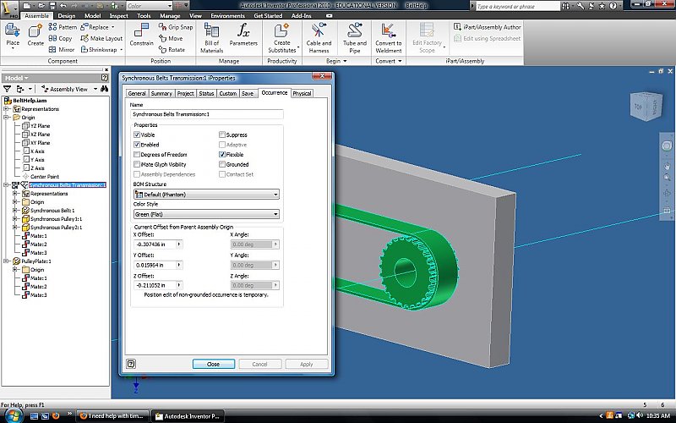Open the Z Offset arrow menu
Image resolution: width=676 pixels, height=423 pixels.
pos(179,285)
